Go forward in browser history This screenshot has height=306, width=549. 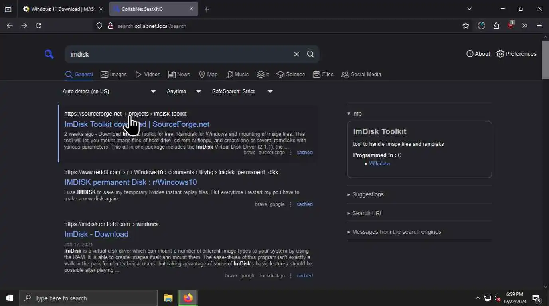coord(24,25)
